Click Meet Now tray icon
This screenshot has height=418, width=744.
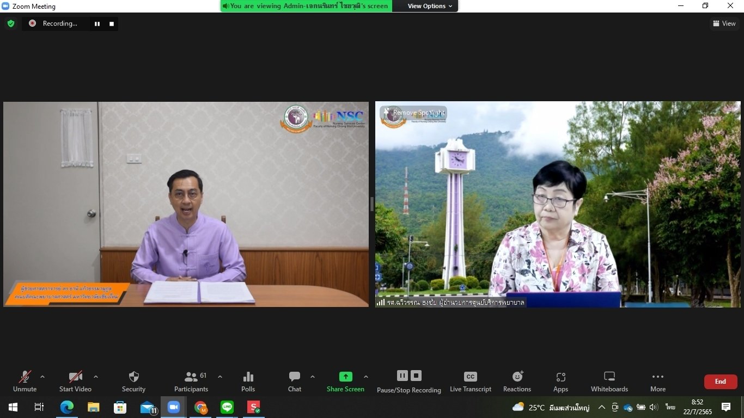615,407
